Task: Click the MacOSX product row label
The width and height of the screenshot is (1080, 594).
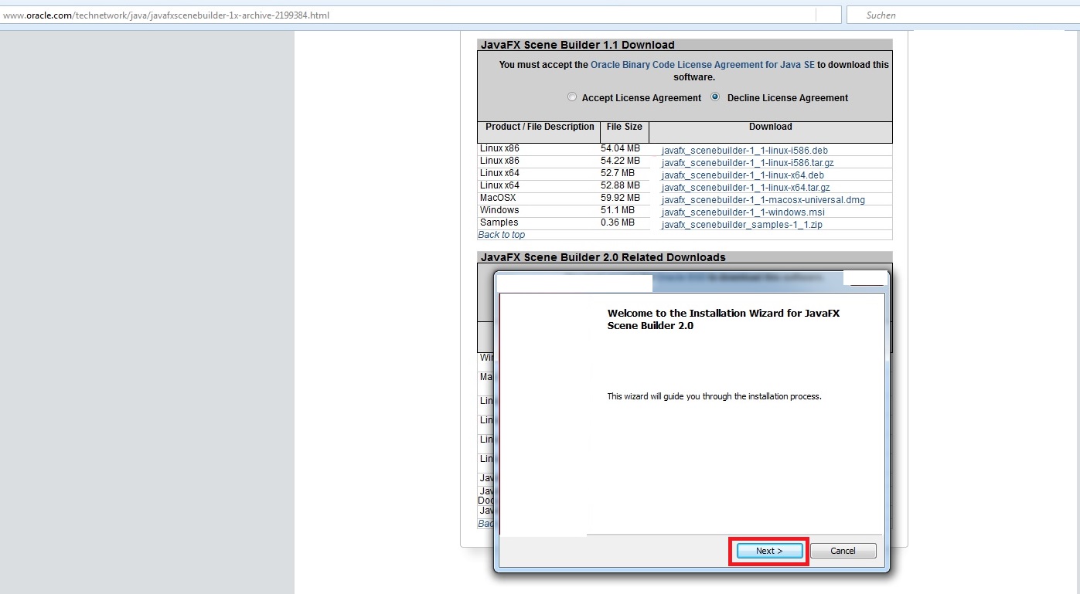Action: (497, 198)
